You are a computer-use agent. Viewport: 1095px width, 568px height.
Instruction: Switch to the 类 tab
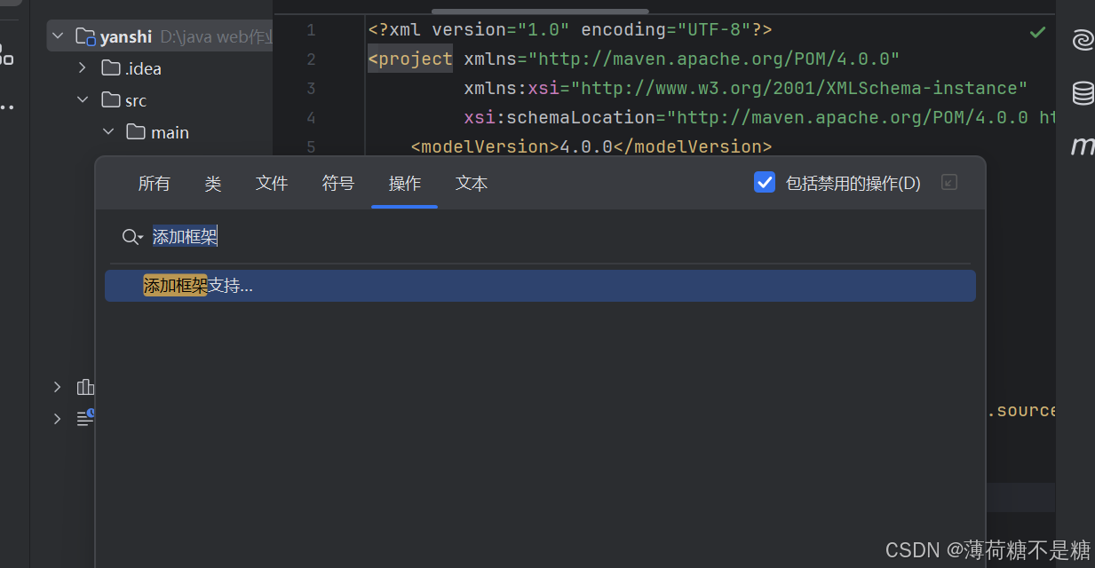click(213, 183)
